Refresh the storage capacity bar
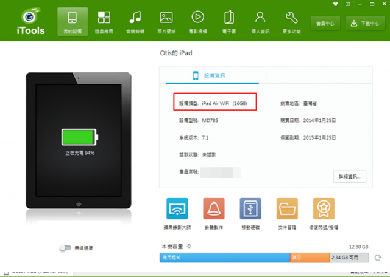Screen dimensions: 390x277 point(378,258)
